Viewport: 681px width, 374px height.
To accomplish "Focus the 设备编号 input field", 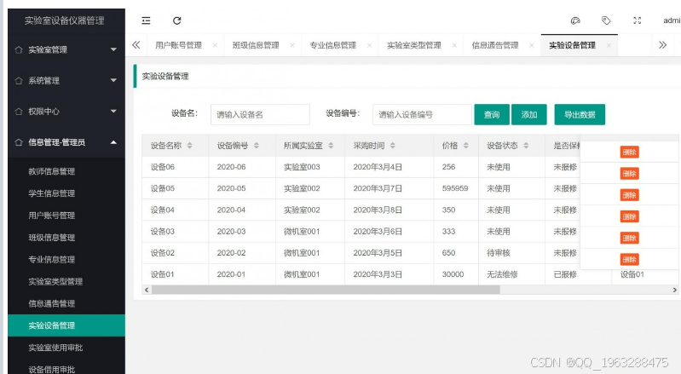I will (x=422, y=114).
